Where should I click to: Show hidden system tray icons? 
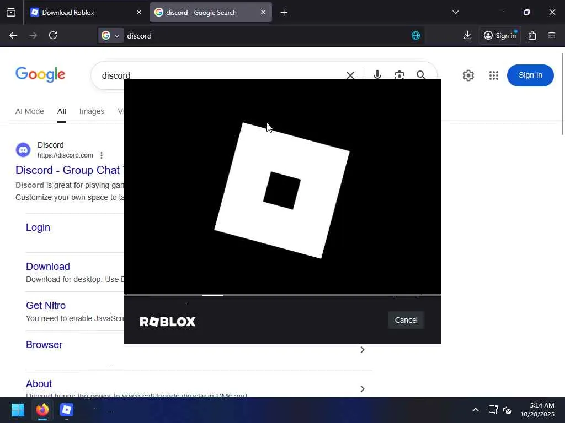476,410
